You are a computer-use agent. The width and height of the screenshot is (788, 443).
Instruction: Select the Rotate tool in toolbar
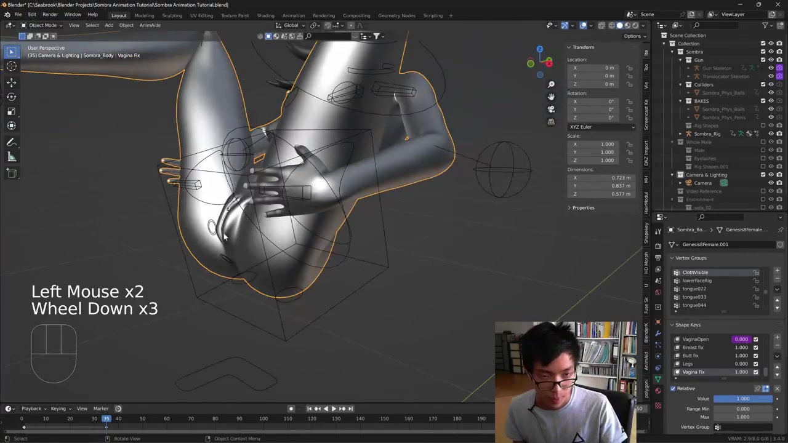(x=11, y=97)
